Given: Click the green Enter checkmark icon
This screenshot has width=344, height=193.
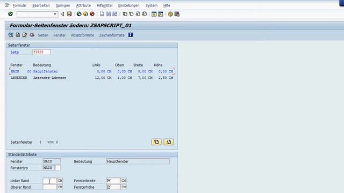Looking at the screenshot, I should (x=10, y=14).
